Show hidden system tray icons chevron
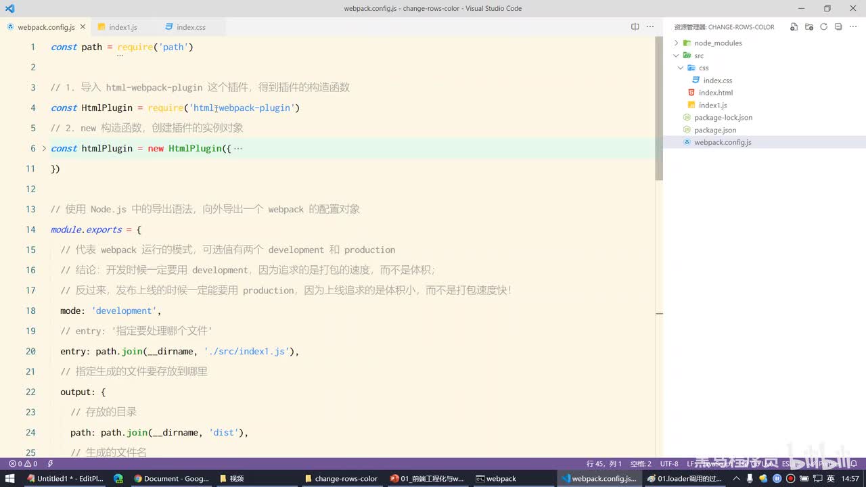The image size is (866, 487). tap(737, 478)
